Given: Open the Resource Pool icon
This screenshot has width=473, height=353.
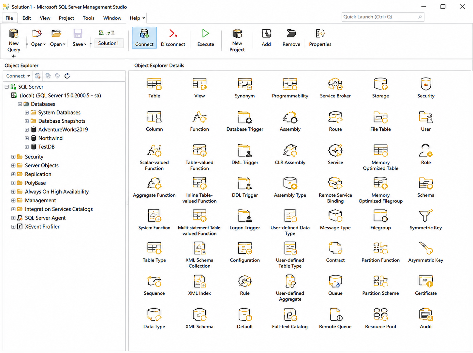Looking at the screenshot, I should pos(380,315).
